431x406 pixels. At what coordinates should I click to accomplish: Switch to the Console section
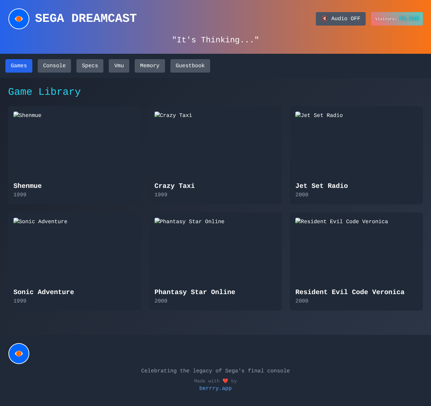(x=54, y=66)
